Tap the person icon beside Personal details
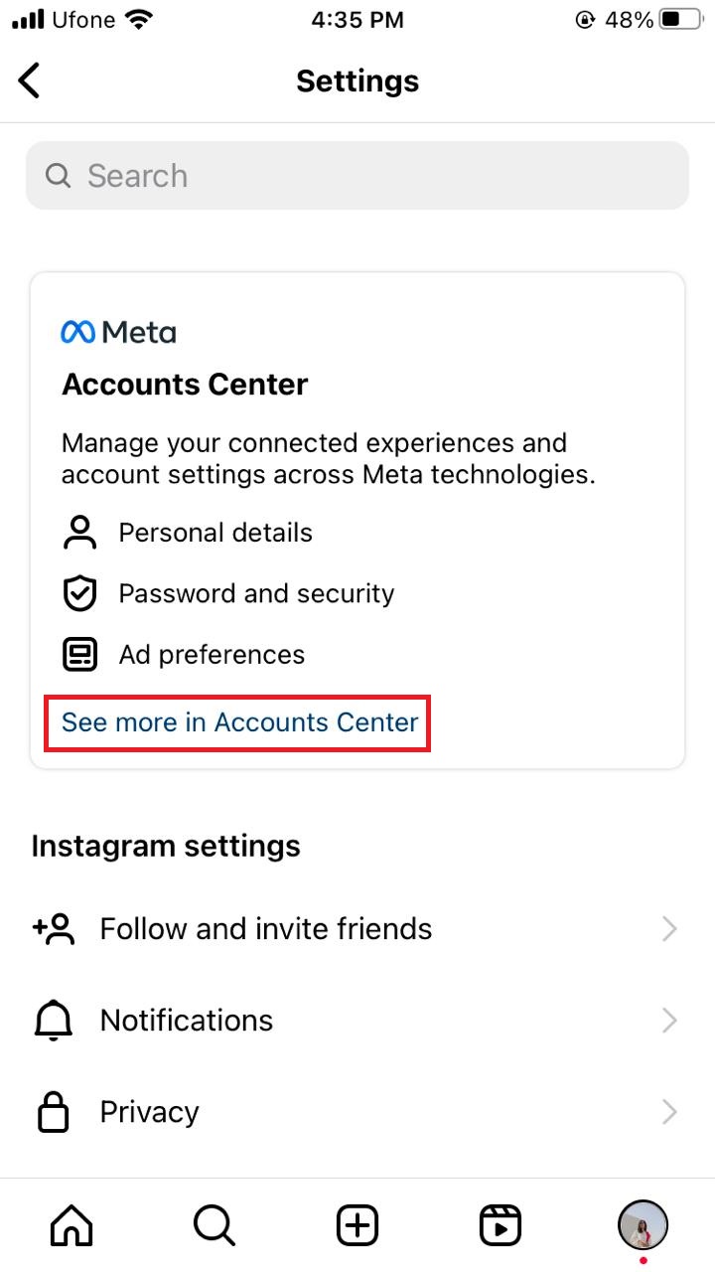 point(79,533)
